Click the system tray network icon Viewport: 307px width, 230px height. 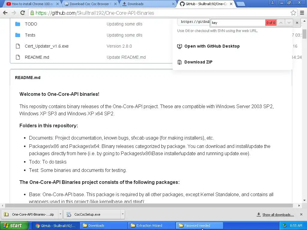point(285,226)
